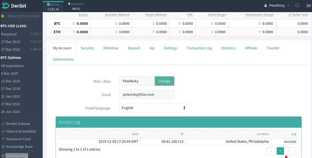Image resolution: width=312 pixels, height=158 pixels.
Task: Open the PeteRicky user menu
Action: (x=277, y=6)
